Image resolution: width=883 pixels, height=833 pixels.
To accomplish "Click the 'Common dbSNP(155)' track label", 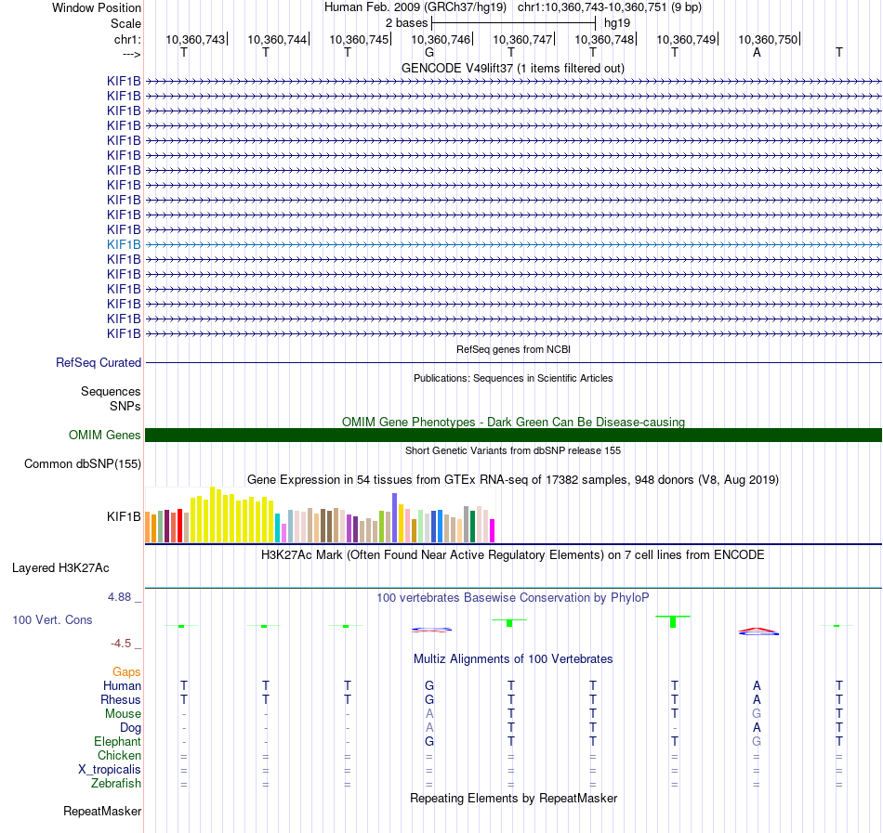I will (x=83, y=464).
